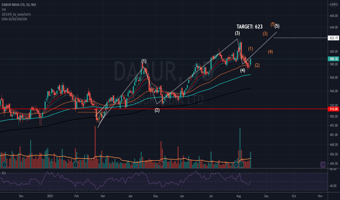Click the Aug label on time axis
The height and width of the screenshot is (200, 340).
(239, 196)
